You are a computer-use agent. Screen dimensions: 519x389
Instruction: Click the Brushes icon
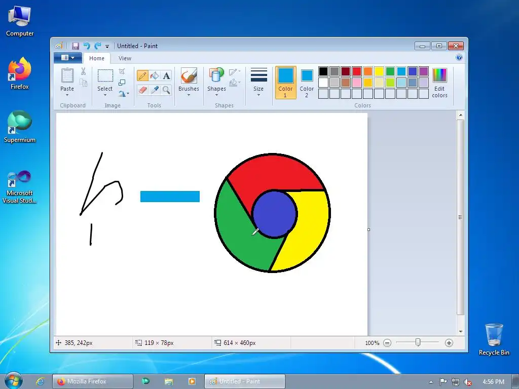[189, 76]
